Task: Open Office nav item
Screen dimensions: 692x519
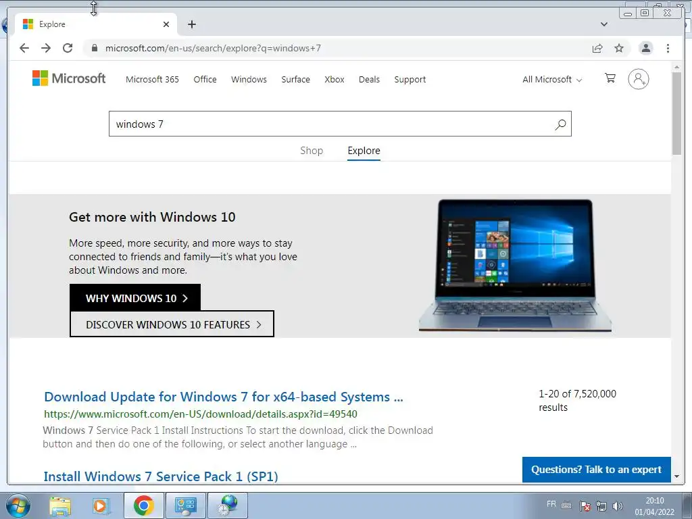Action: click(205, 80)
